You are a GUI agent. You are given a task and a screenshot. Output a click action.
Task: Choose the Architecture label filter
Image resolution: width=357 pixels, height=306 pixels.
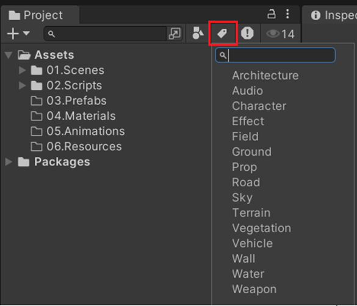pos(265,75)
